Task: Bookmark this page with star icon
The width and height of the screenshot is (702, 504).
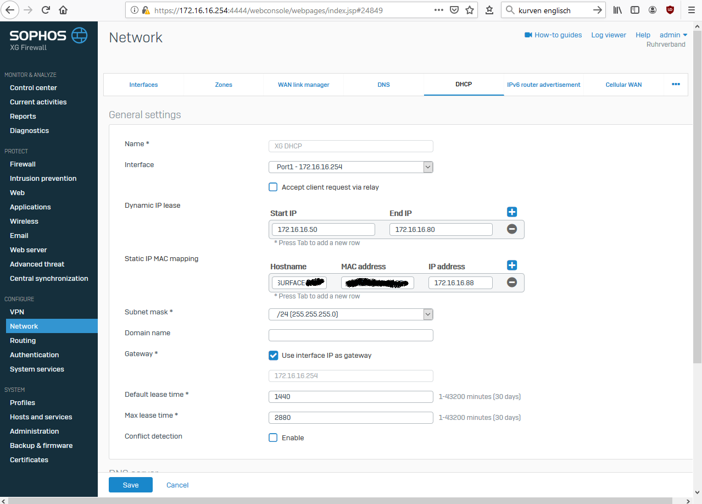Action: tap(470, 10)
